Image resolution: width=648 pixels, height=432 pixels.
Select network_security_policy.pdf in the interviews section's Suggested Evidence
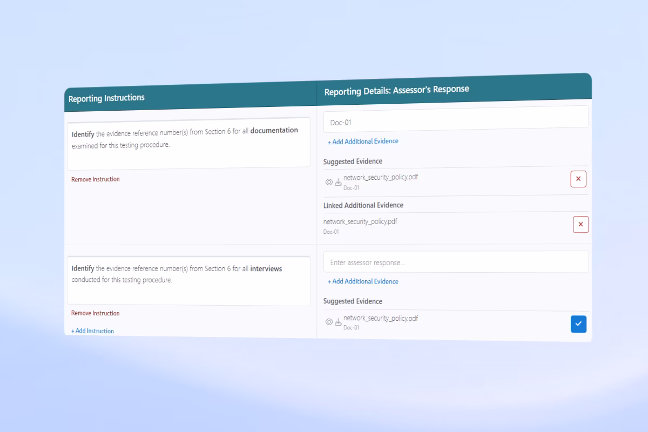(x=381, y=318)
